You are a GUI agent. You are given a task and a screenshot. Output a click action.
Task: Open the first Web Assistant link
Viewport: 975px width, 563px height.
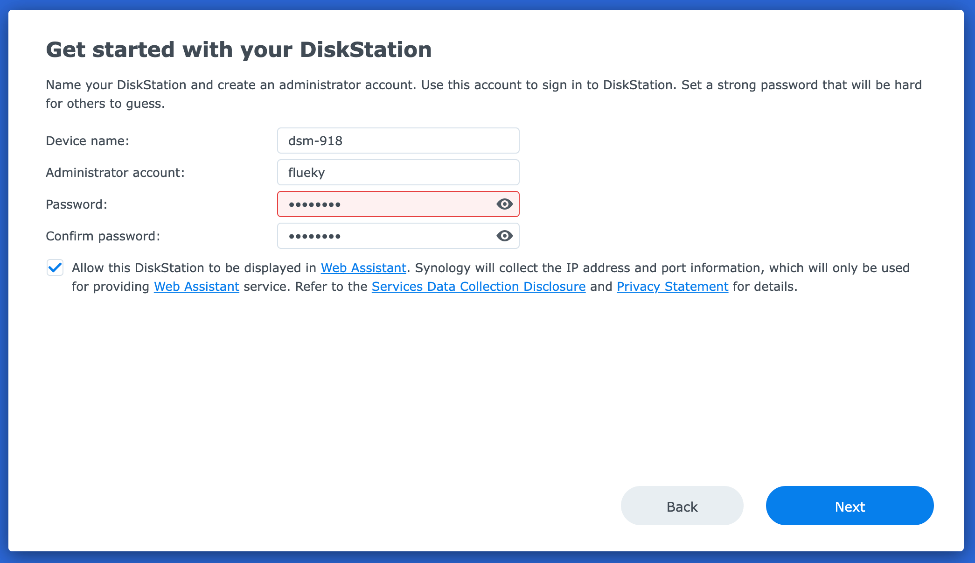pos(363,268)
